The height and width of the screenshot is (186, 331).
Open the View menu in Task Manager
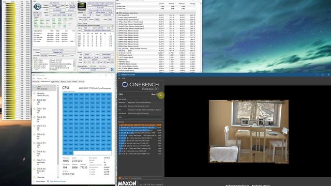point(46,79)
